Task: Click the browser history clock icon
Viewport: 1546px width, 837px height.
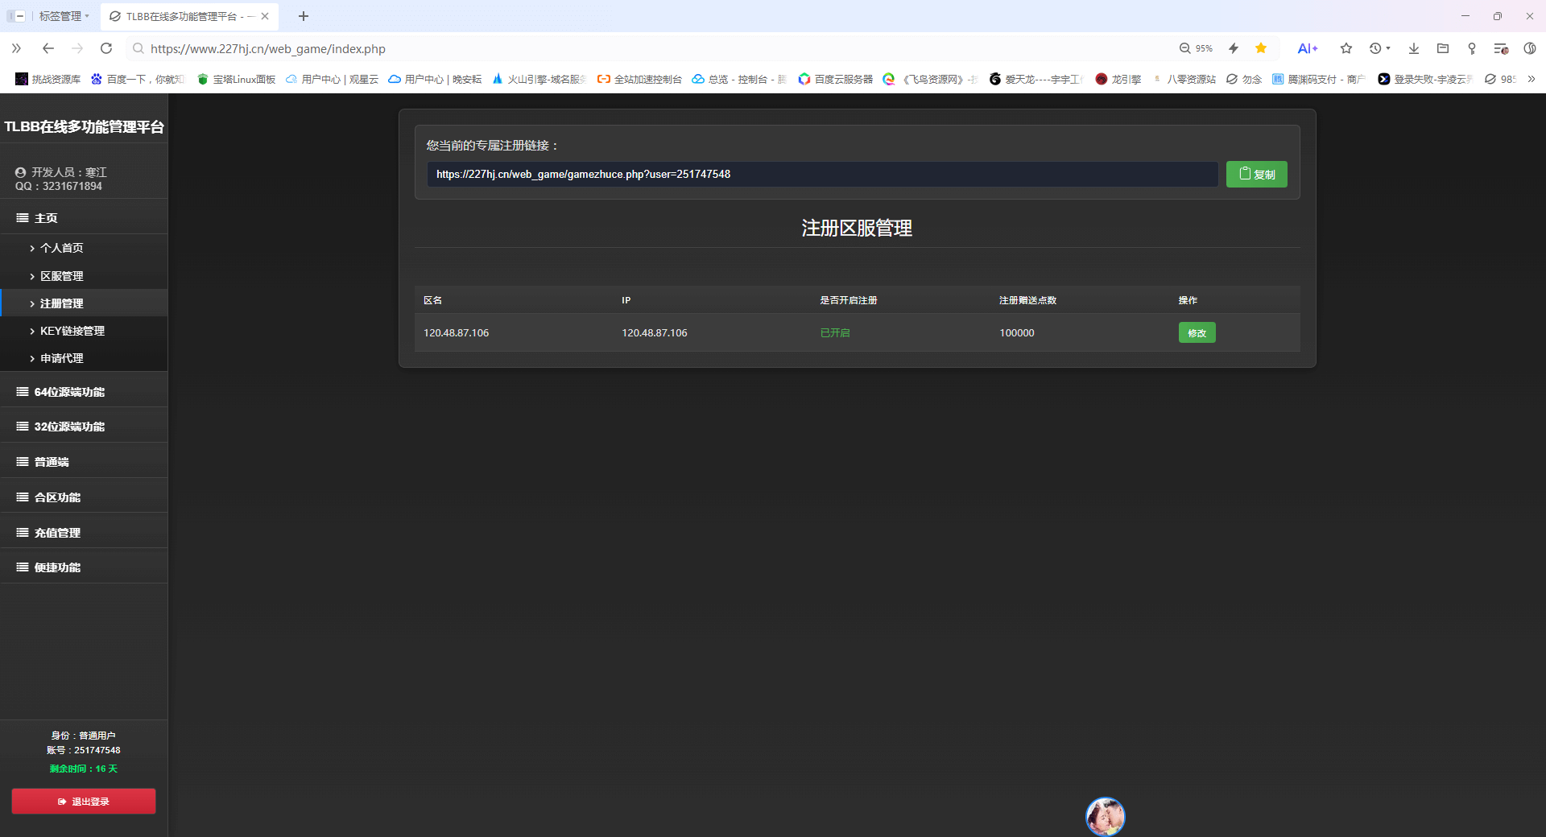Action: (x=1375, y=48)
